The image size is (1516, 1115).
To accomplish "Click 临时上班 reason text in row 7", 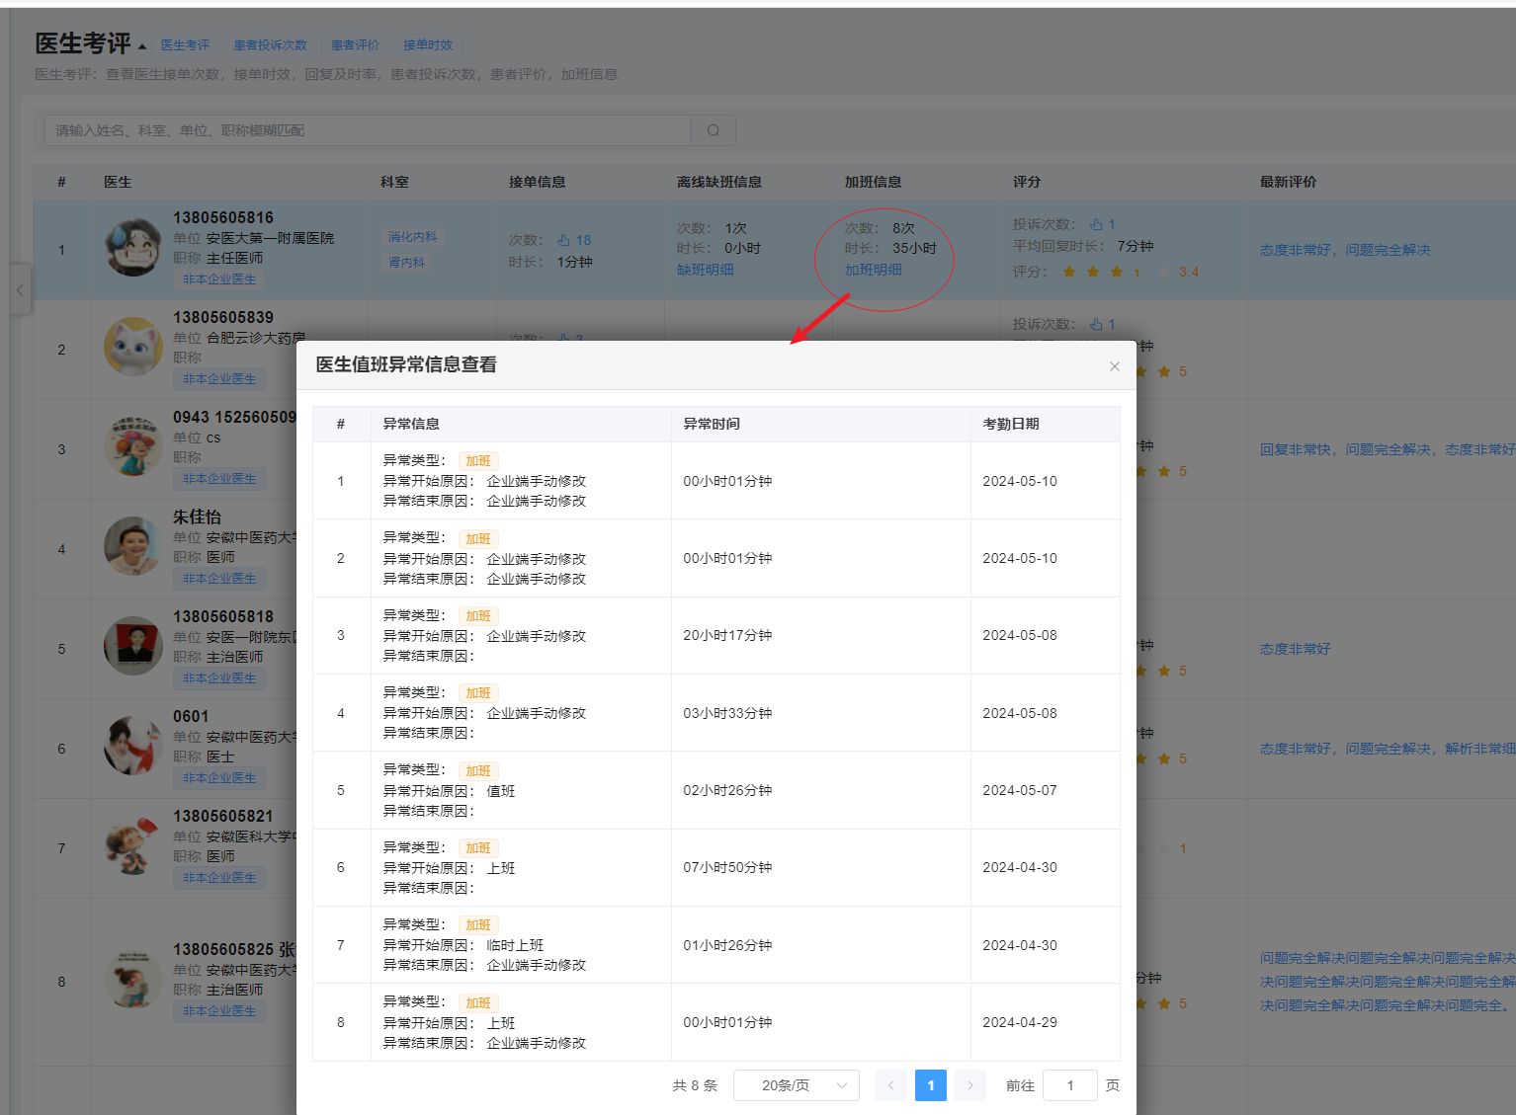I will 515,945.
